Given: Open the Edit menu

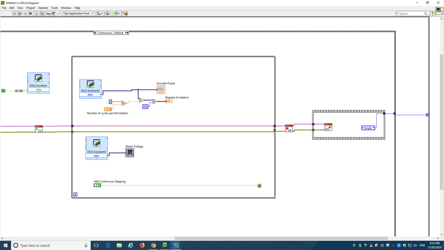Looking at the screenshot, I should click(x=12, y=8).
